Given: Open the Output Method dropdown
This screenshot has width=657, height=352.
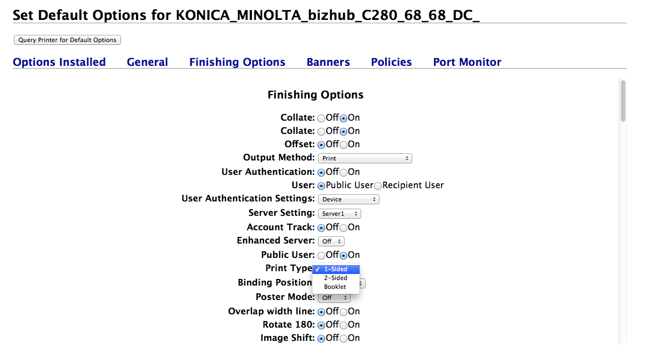Looking at the screenshot, I should click(365, 158).
